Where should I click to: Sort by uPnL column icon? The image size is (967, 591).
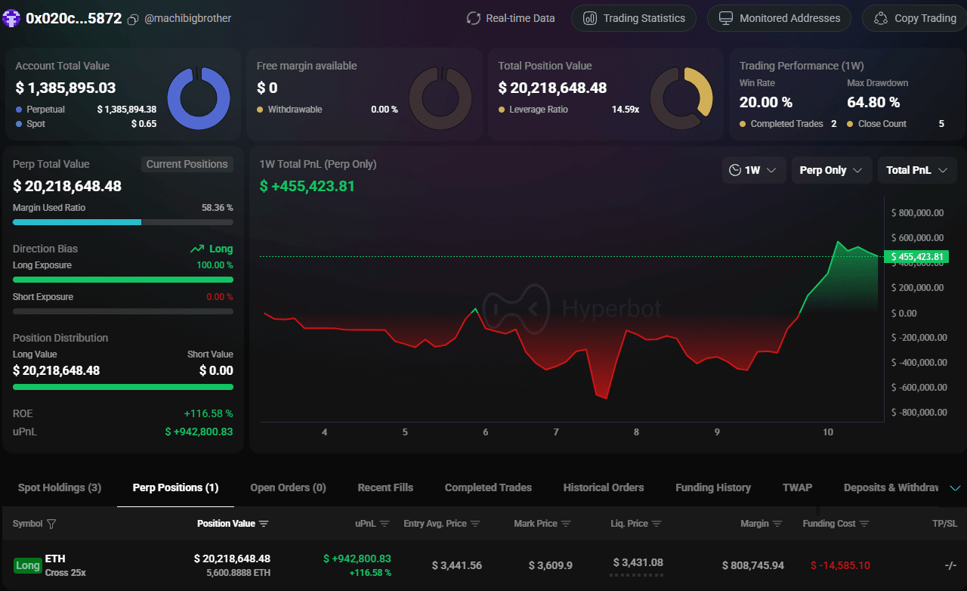[x=385, y=524]
